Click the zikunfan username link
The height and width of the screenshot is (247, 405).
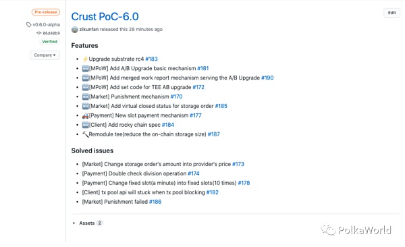pyautogui.click(x=89, y=30)
